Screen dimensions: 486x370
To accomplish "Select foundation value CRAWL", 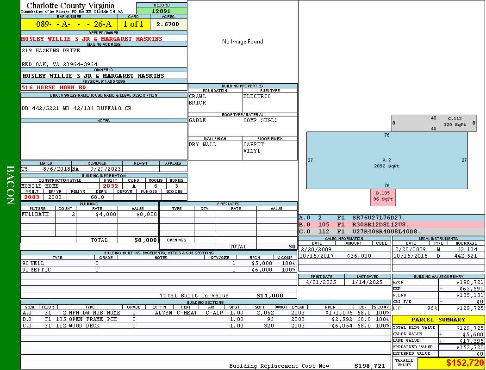I will pos(198,96).
